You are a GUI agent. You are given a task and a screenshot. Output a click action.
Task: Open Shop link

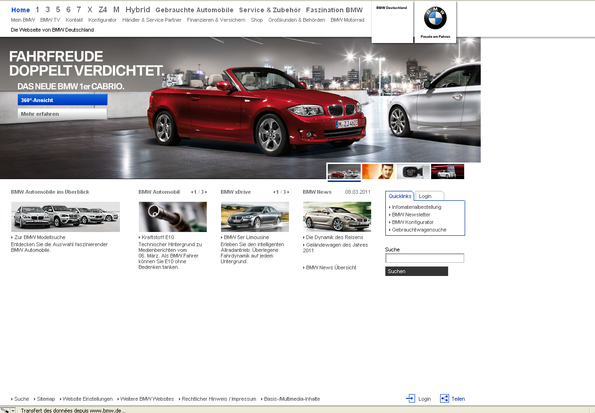[257, 20]
